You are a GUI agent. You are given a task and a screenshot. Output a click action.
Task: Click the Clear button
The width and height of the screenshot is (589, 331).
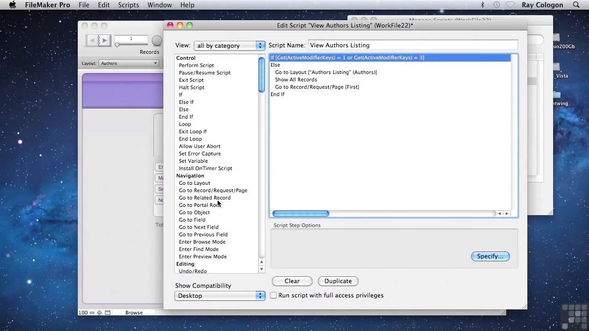click(x=292, y=281)
